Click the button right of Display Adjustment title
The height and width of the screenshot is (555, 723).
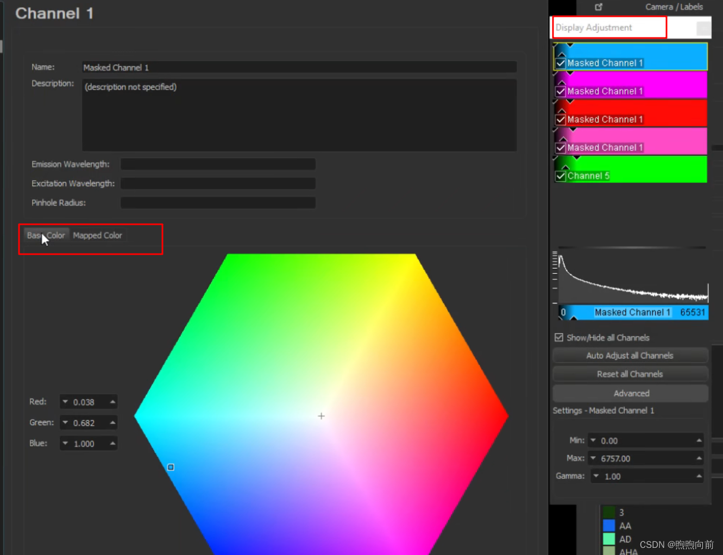click(703, 28)
